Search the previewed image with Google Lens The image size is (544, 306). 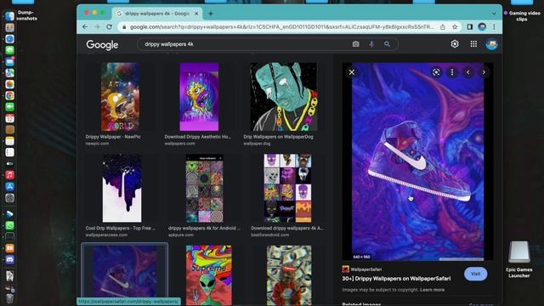tap(436, 71)
